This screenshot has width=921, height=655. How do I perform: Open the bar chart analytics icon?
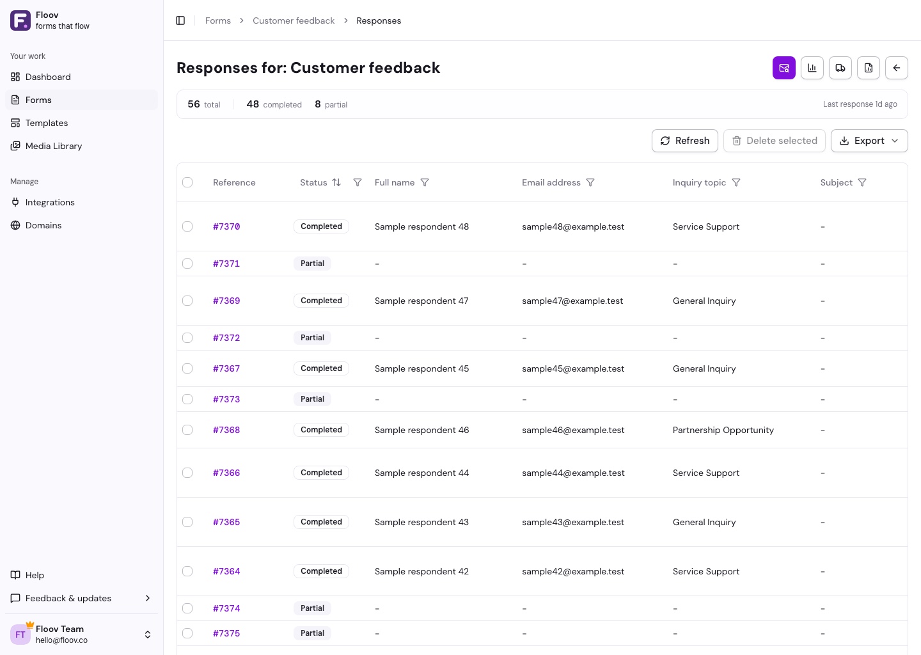[x=812, y=68]
